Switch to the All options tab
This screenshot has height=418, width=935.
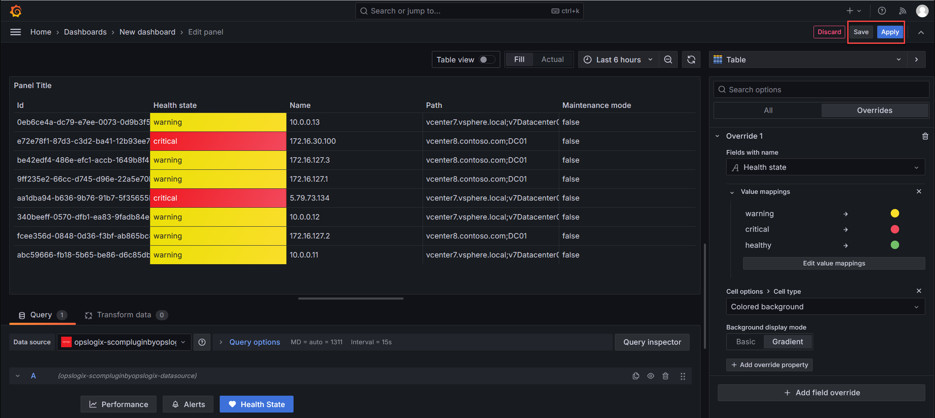(x=768, y=110)
